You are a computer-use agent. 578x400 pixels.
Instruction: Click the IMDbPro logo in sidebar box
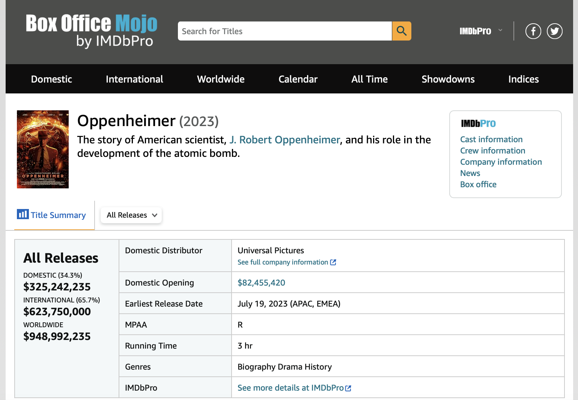(x=478, y=123)
